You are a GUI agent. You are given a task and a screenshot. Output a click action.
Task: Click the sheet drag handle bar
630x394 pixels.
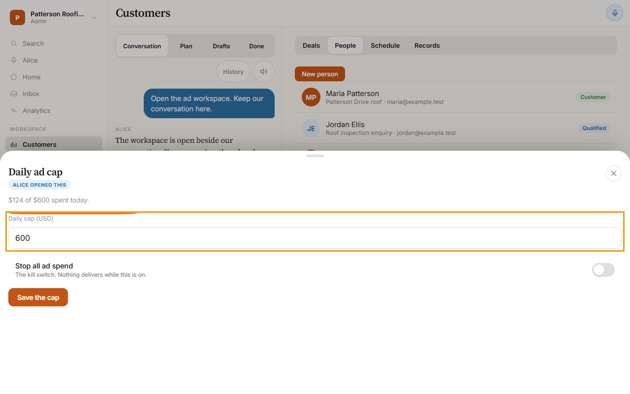pos(315,156)
